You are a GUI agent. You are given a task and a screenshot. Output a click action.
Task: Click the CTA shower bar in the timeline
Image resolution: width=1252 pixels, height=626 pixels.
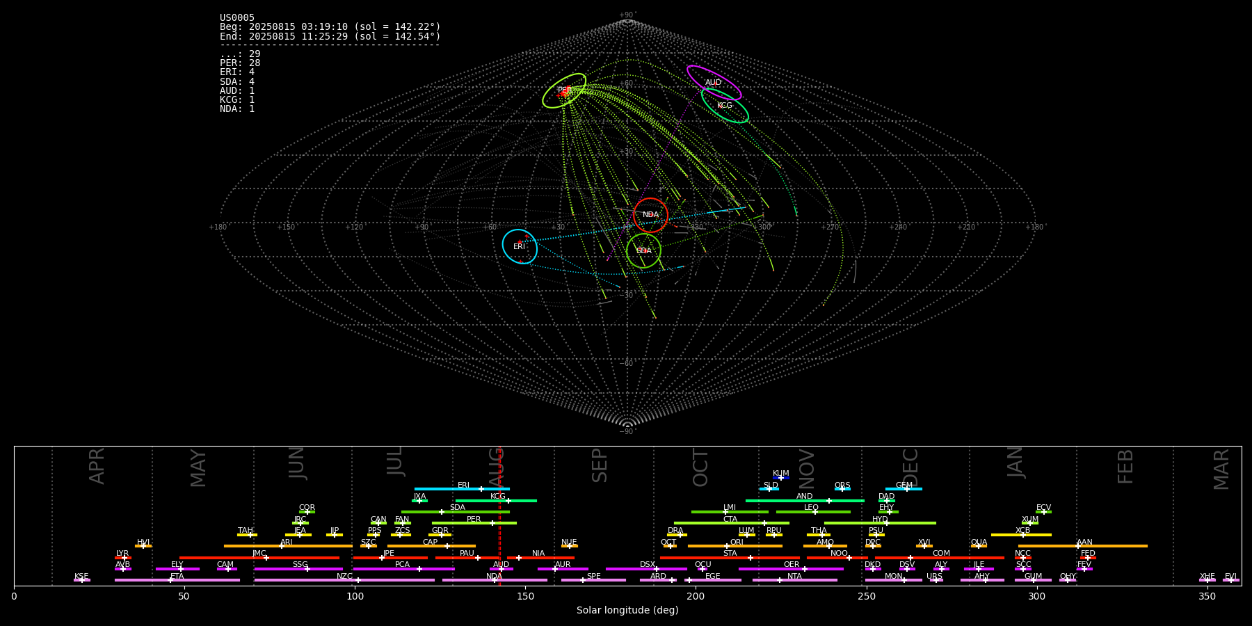732,523
